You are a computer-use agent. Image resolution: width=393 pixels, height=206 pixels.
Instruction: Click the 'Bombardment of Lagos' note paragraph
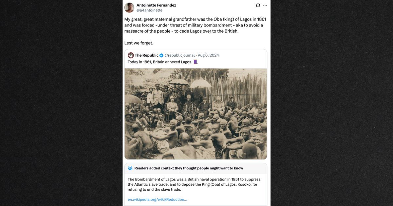(193, 184)
